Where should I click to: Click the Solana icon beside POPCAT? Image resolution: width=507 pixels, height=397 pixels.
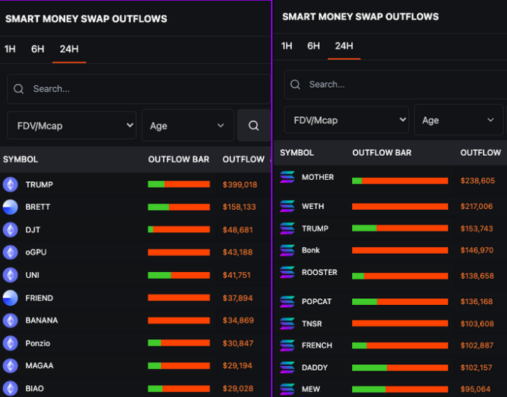(287, 301)
